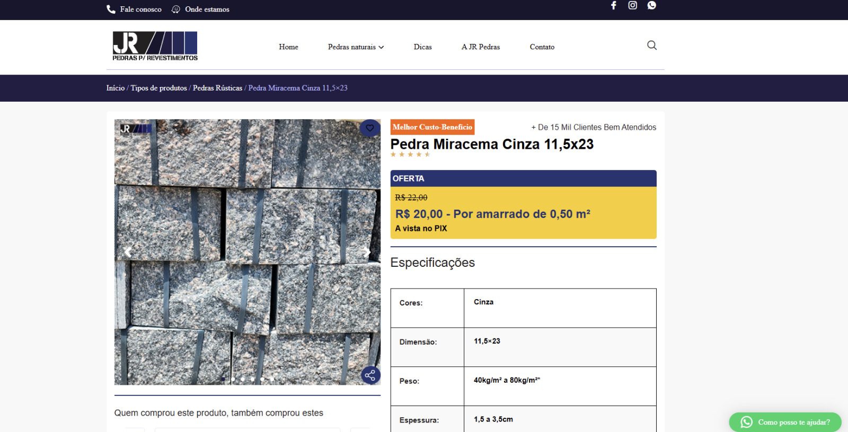Open the Instagram profile icon
Screen dimensions: 848x432
632,5
